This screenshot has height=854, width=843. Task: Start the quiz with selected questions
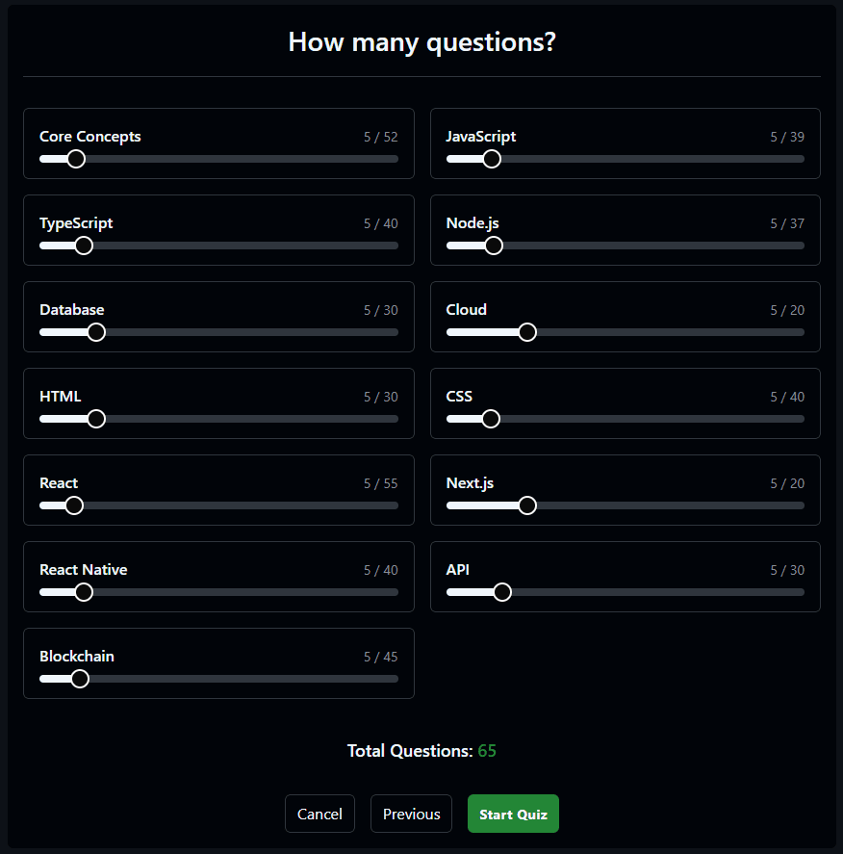[513, 814]
